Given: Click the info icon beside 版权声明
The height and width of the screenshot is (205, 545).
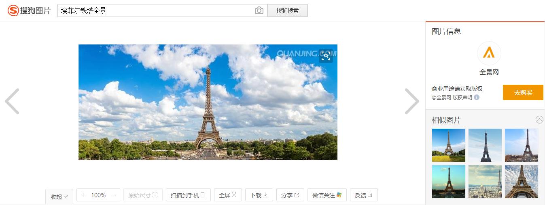Looking at the screenshot, I should point(477,97).
